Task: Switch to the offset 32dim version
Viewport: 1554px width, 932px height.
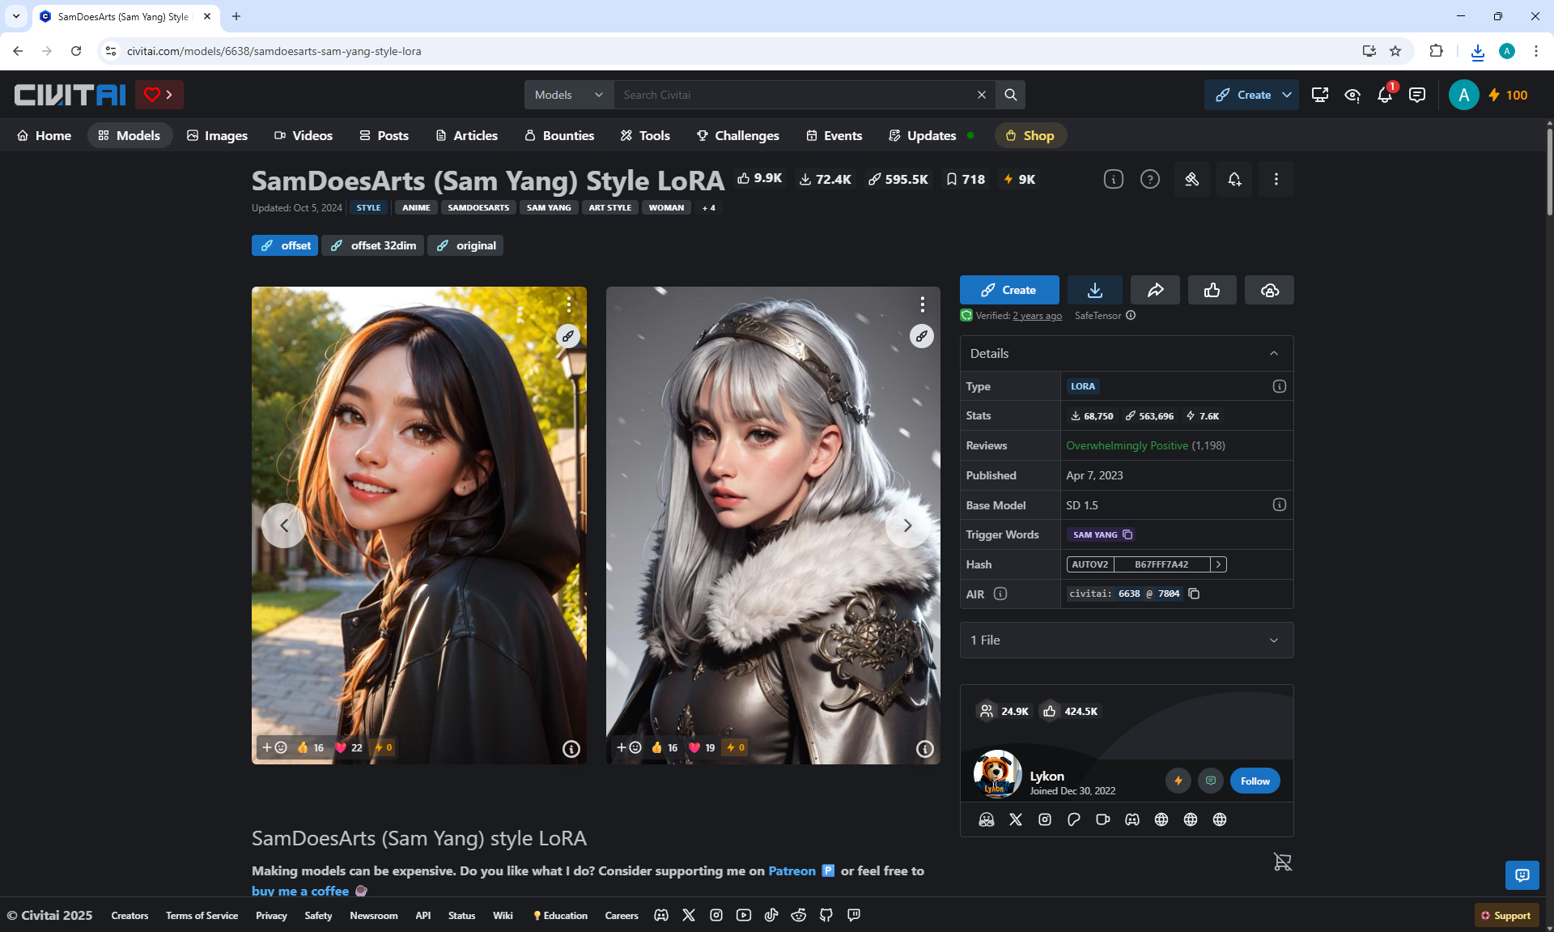Action: pyautogui.click(x=373, y=245)
